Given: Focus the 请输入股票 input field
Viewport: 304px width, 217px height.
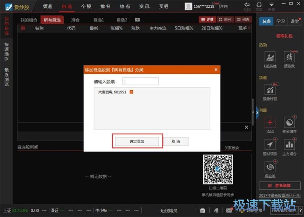Looking at the screenshot, I should [140, 81].
